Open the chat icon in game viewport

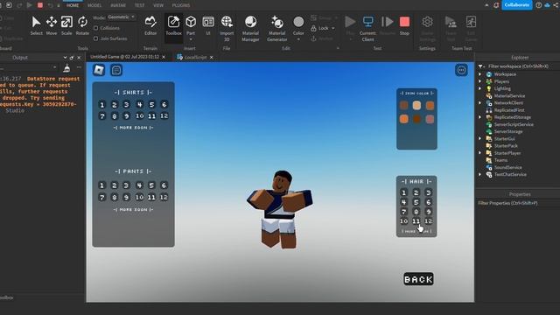[x=116, y=70]
